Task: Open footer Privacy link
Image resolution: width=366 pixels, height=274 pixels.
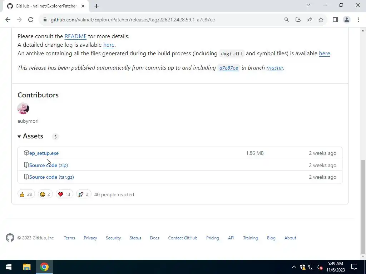Action: pos(90,238)
